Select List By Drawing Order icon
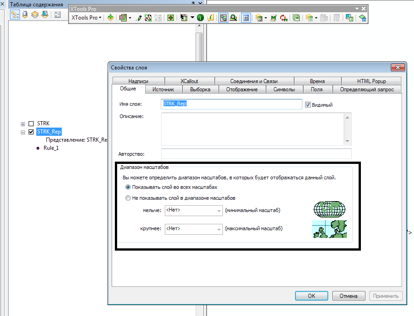Screen dimensions: 414x316 pos(15,15)
